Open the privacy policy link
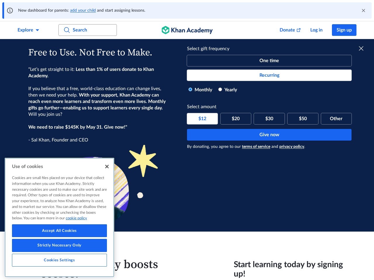This screenshot has width=374, height=280. pyautogui.click(x=292, y=146)
